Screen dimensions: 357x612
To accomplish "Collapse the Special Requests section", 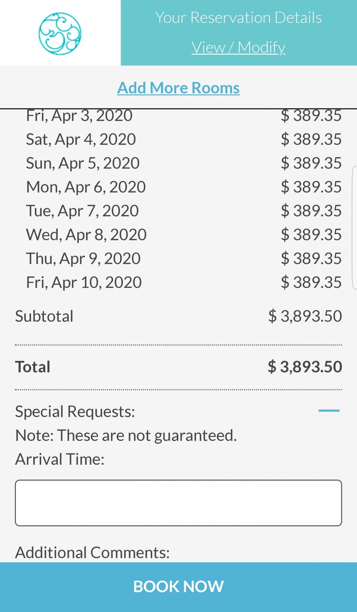I will (329, 411).
